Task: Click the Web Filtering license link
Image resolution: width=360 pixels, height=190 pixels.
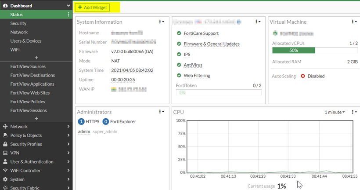Action: pyautogui.click(x=197, y=76)
